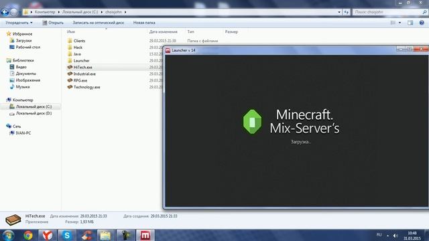
Task: Open Explorer help question mark icon
Action: coord(422,23)
